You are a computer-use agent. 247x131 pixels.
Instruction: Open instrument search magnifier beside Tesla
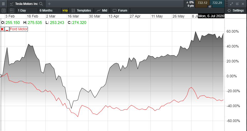[41, 4]
